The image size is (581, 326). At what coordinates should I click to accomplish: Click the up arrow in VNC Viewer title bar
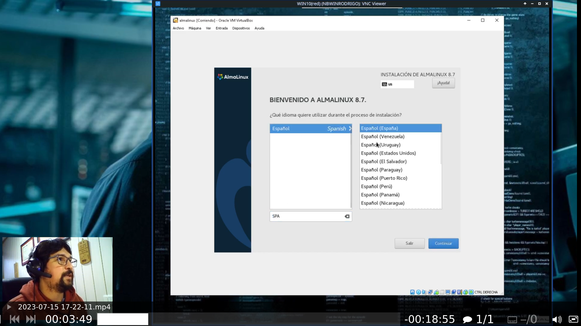coord(525,4)
